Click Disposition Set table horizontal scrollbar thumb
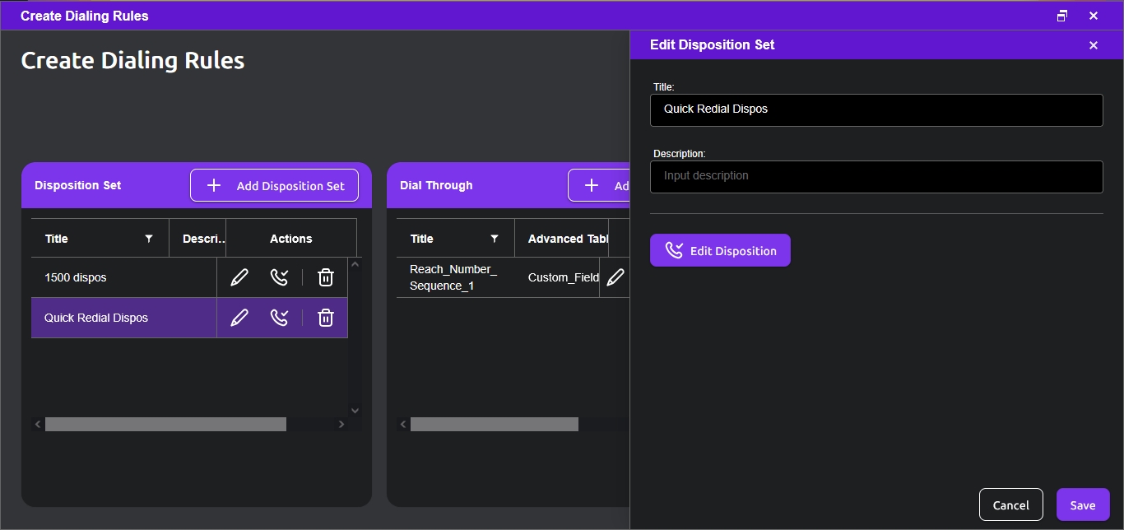 165,424
